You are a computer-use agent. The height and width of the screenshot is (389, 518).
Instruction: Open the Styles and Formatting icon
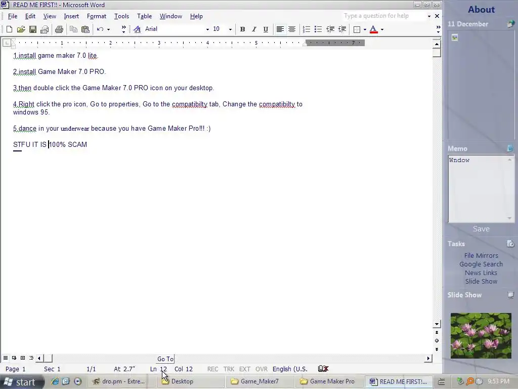137,29
